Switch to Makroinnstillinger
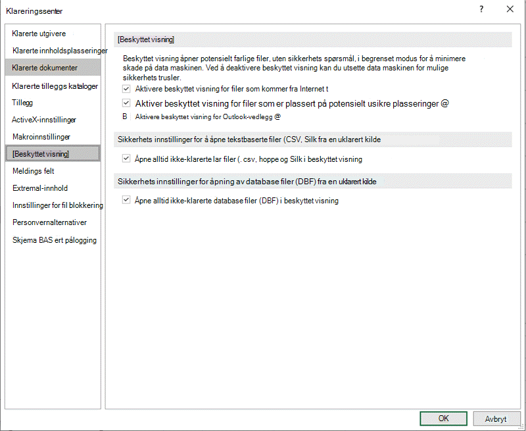This screenshot has width=526, height=431. tap(53, 137)
